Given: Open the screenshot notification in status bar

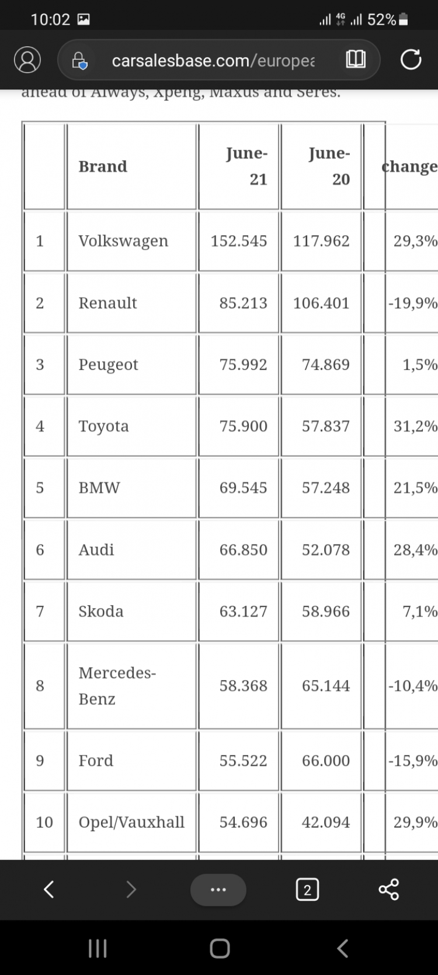Looking at the screenshot, I should click(x=84, y=19).
